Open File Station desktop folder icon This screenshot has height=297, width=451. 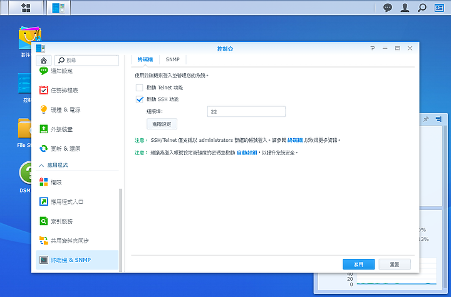(x=24, y=129)
